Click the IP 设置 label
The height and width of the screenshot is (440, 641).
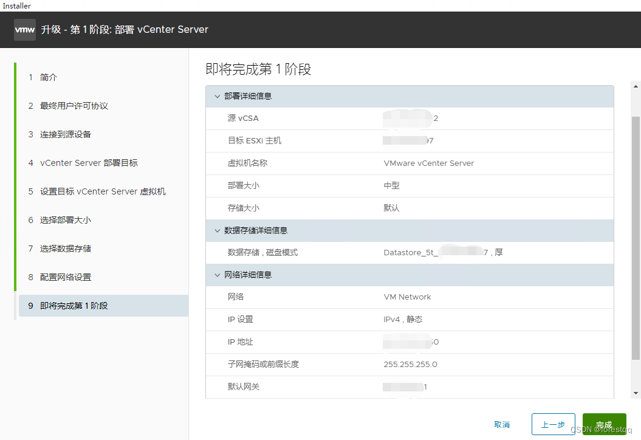click(241, 320)
